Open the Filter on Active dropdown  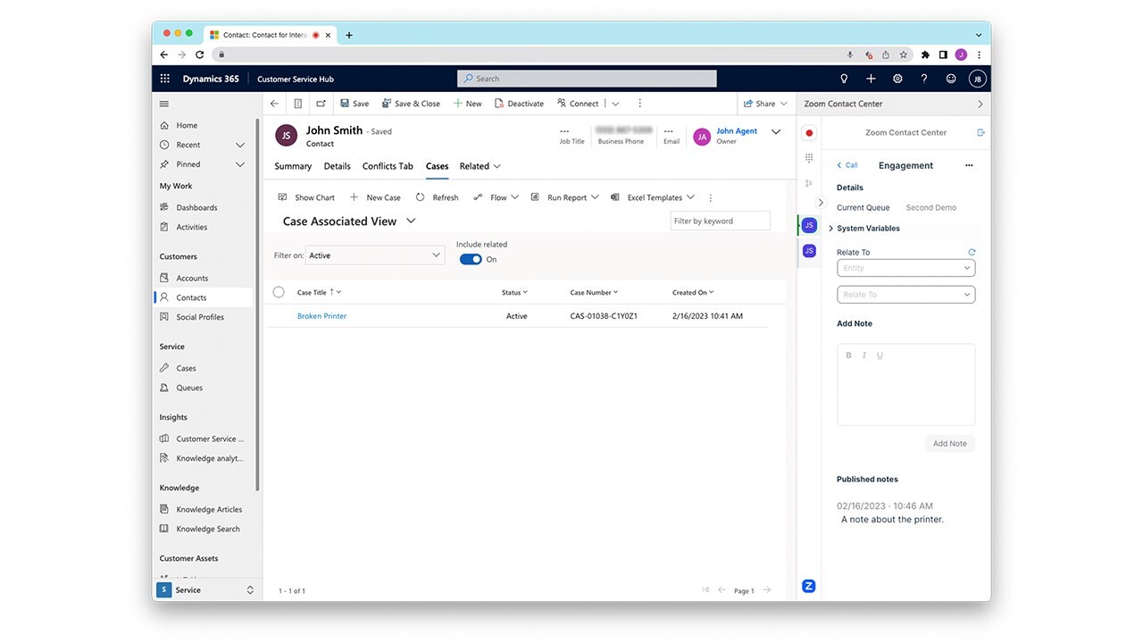coord(375,255)
